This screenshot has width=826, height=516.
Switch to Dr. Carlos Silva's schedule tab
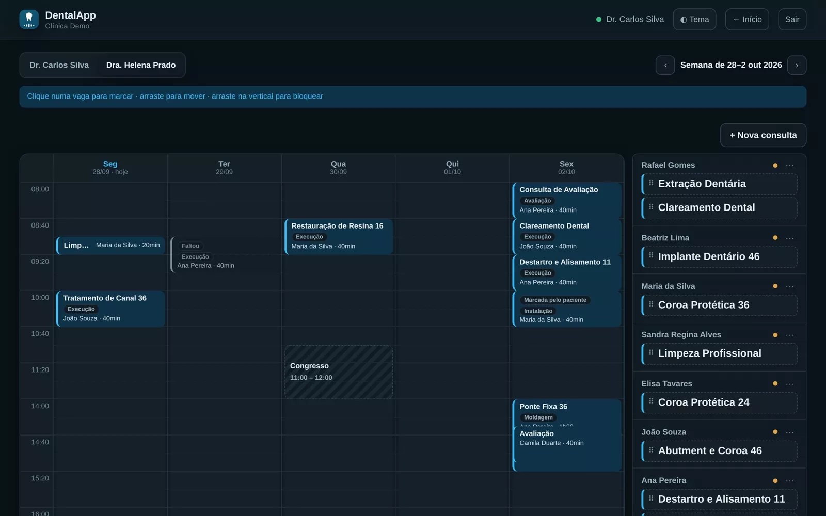click(x=59, y=66)
